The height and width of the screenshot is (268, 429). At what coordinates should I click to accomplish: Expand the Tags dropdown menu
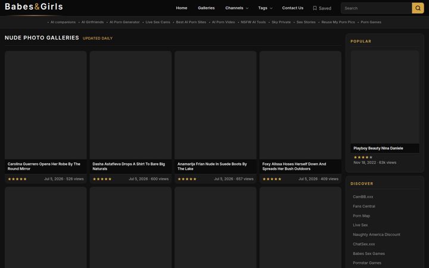tap(265, 8)
